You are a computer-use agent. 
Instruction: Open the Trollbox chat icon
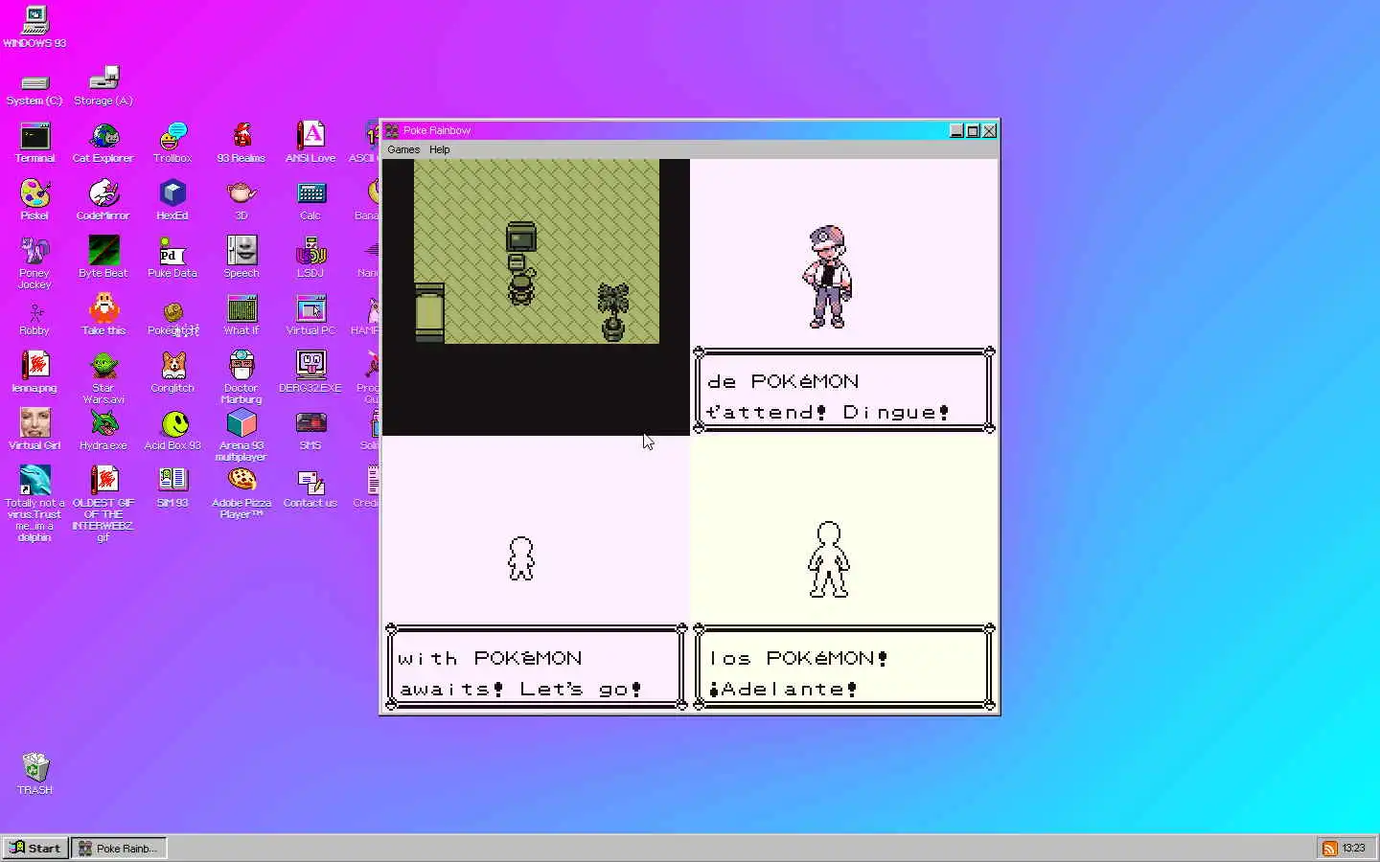172,144
